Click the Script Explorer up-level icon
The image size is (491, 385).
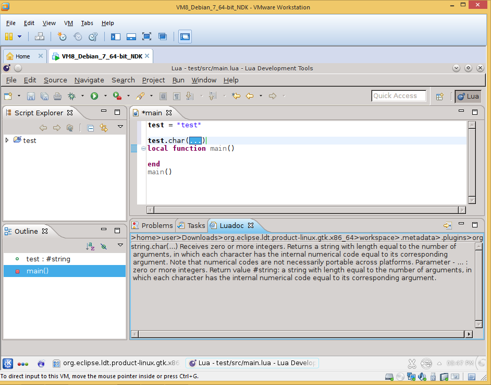(x=70, y=128)
